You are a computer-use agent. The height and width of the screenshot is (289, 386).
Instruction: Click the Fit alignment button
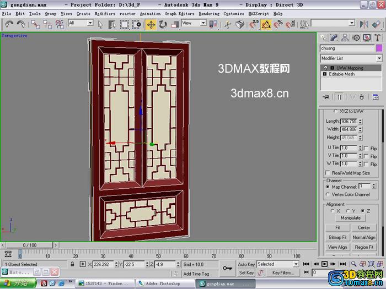click(x=337, y=227)
